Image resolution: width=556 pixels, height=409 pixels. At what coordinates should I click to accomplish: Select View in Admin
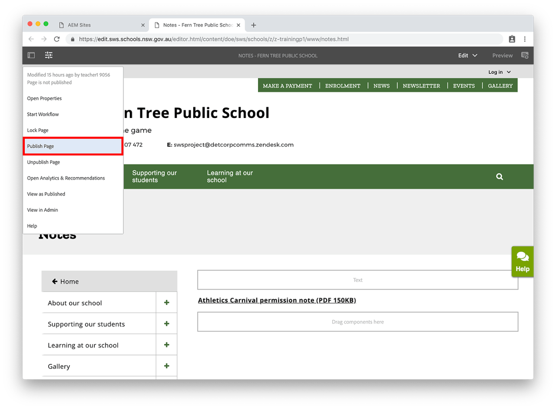73,210
